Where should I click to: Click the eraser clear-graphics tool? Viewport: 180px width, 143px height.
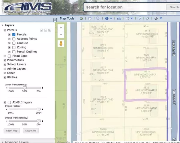point(147,18)
